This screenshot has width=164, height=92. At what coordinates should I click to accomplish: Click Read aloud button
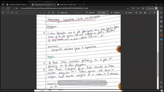[x=76, y=13]
